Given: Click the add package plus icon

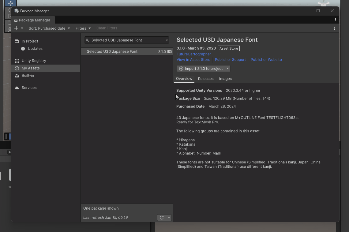Looking at the screenshot, I should coord(17,28).
